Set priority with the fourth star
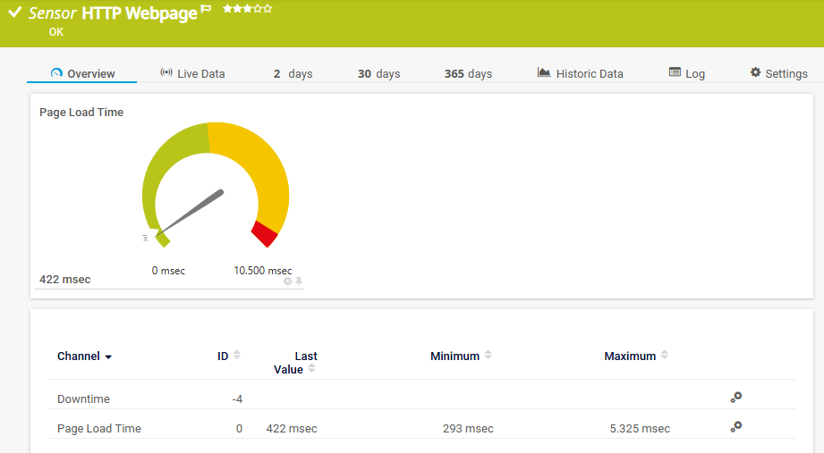The image size is (824, 453). click(258, 8)
